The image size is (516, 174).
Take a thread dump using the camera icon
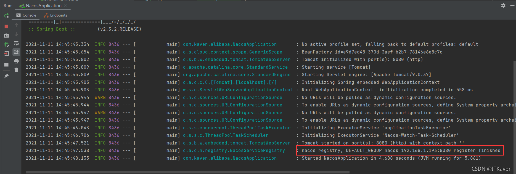point(6,36)
